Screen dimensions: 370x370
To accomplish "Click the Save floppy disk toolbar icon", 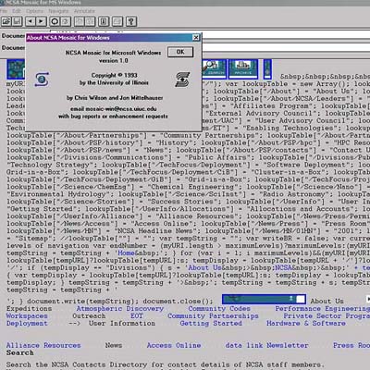I will [x=17, y=21].
